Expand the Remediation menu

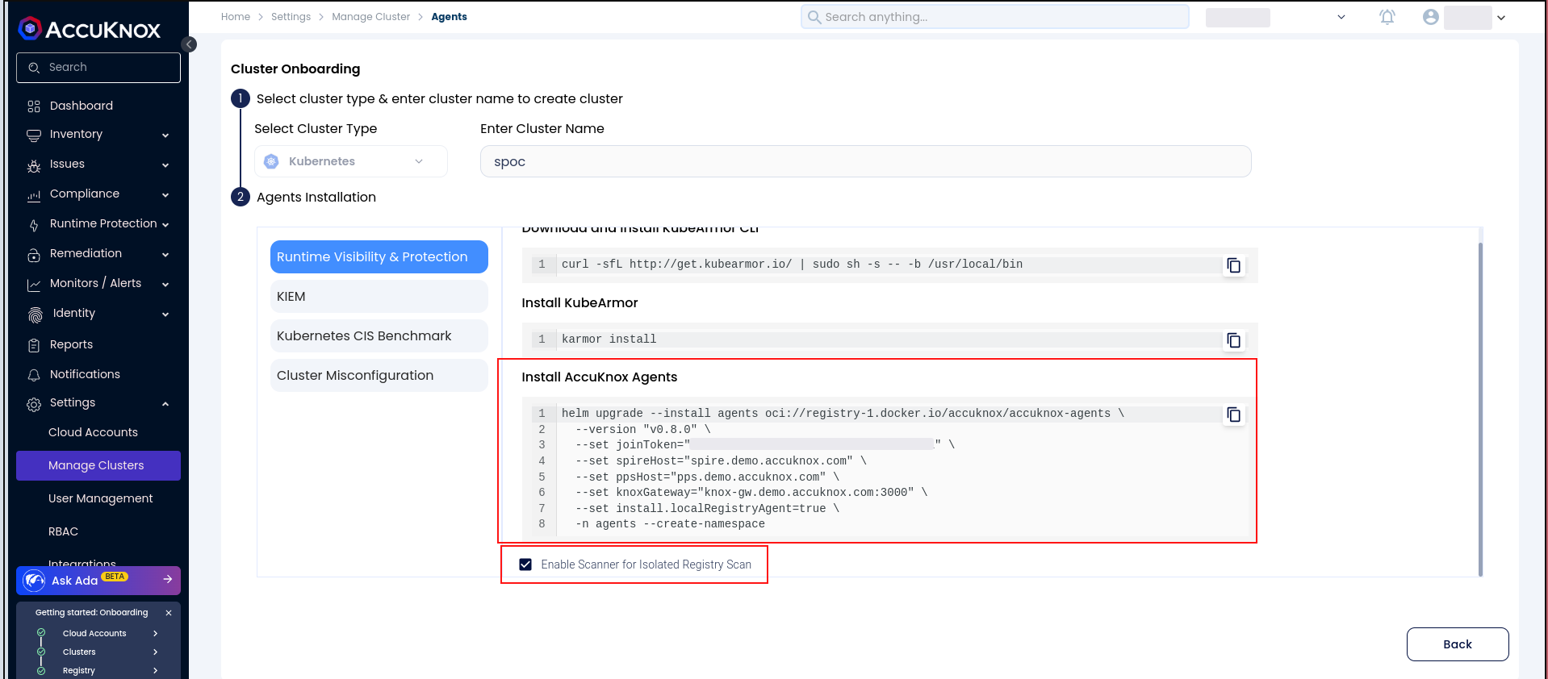165,255
